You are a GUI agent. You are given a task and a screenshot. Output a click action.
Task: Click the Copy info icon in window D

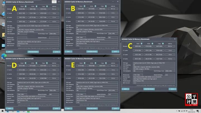[x=47, y=63]
